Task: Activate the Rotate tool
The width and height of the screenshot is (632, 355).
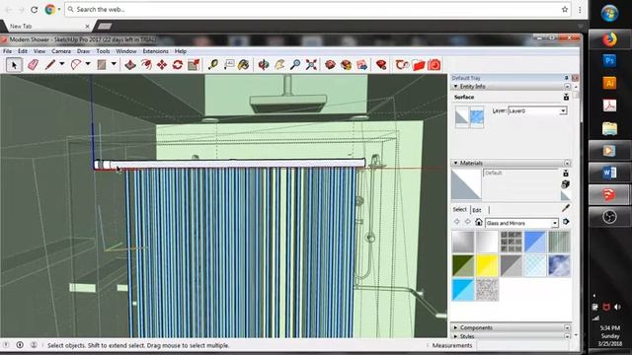Action: point(178,65)
